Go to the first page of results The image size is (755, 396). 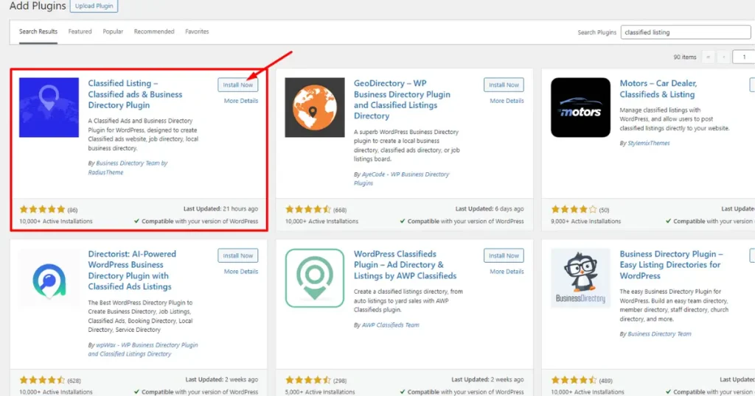pyautogui.click(x=708, y=57)
